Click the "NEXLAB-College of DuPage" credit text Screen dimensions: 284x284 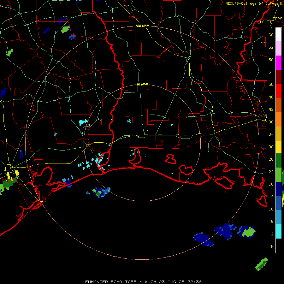[x=253, y=3]
